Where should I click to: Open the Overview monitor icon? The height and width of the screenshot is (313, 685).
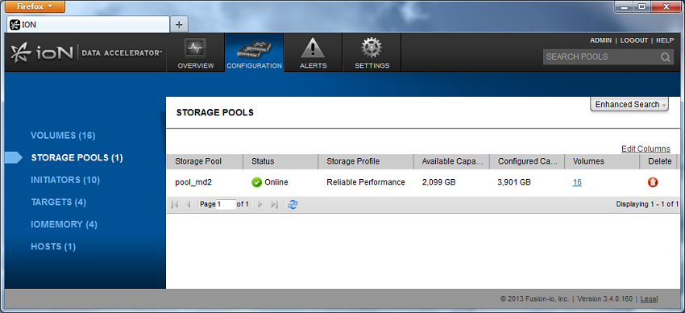[x=195, y=48]
